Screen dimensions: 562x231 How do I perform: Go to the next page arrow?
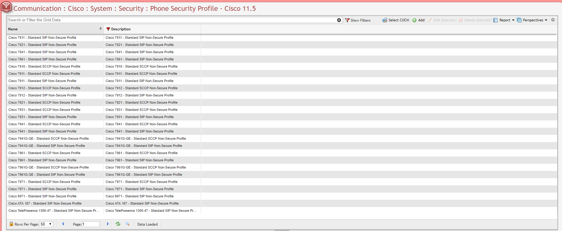108,224
